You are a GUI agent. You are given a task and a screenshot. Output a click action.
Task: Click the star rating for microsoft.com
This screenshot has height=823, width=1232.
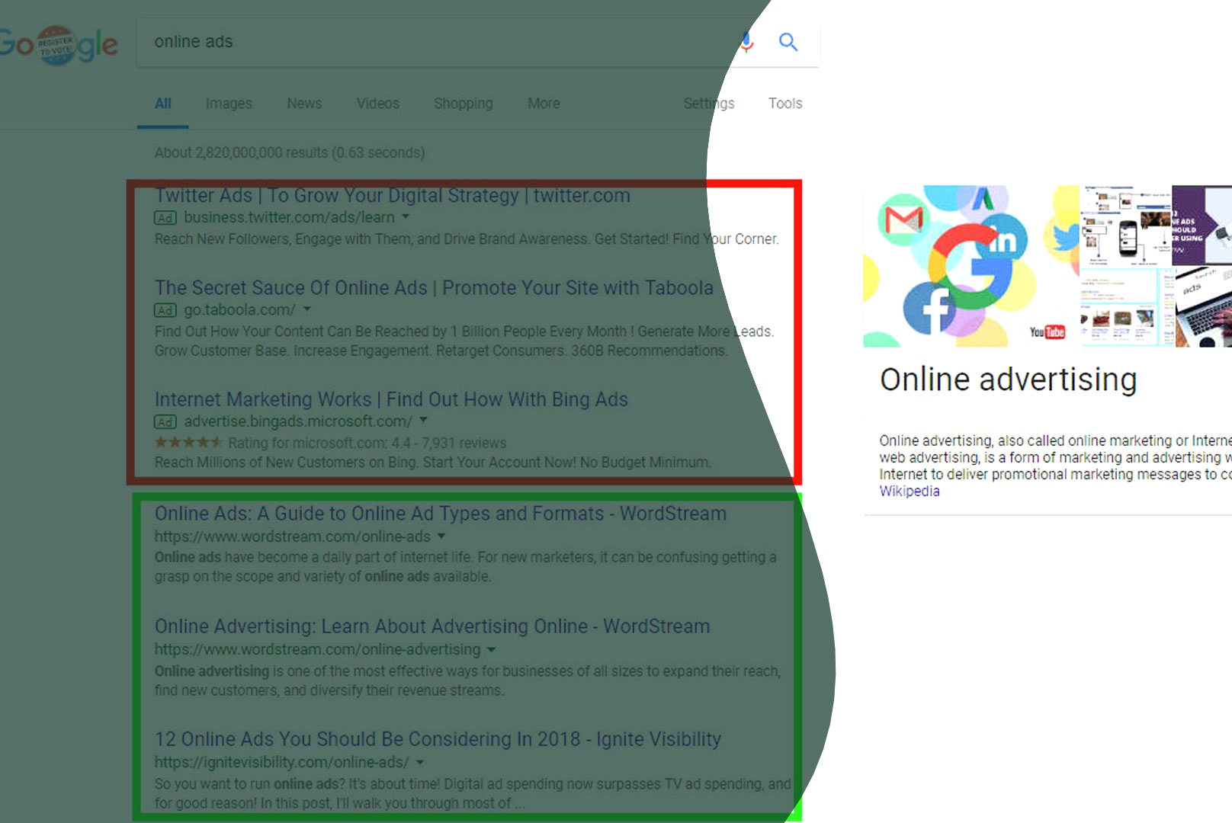pyautogui.click(x=188, y=443)
